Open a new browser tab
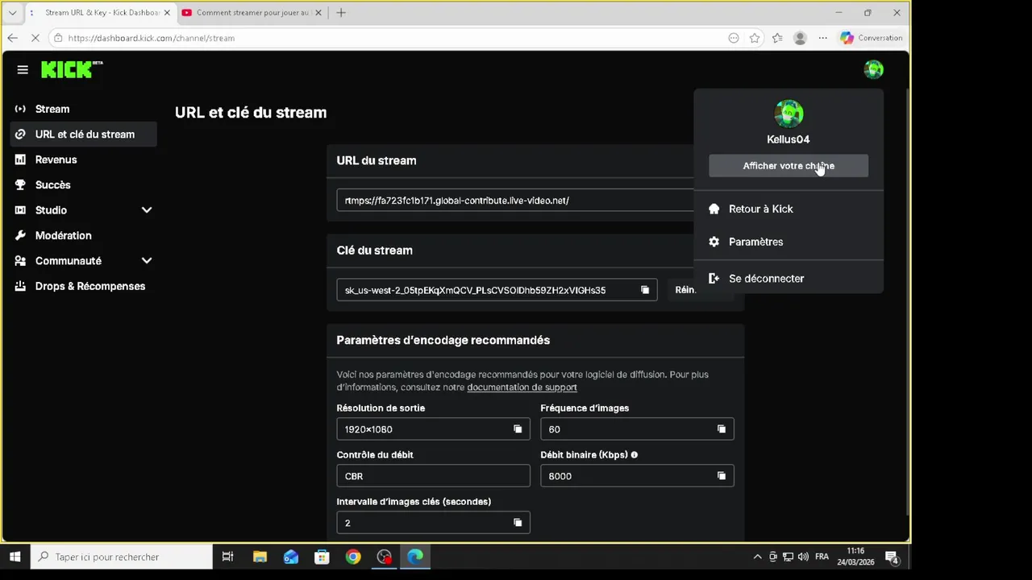This screenshot has width=1032, height=580. pyautogui.click(x=341, y=13)
